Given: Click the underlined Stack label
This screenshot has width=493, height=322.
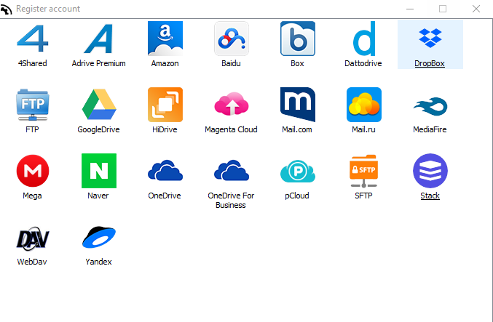Looking at the screenshot, I should coord(430,196).
